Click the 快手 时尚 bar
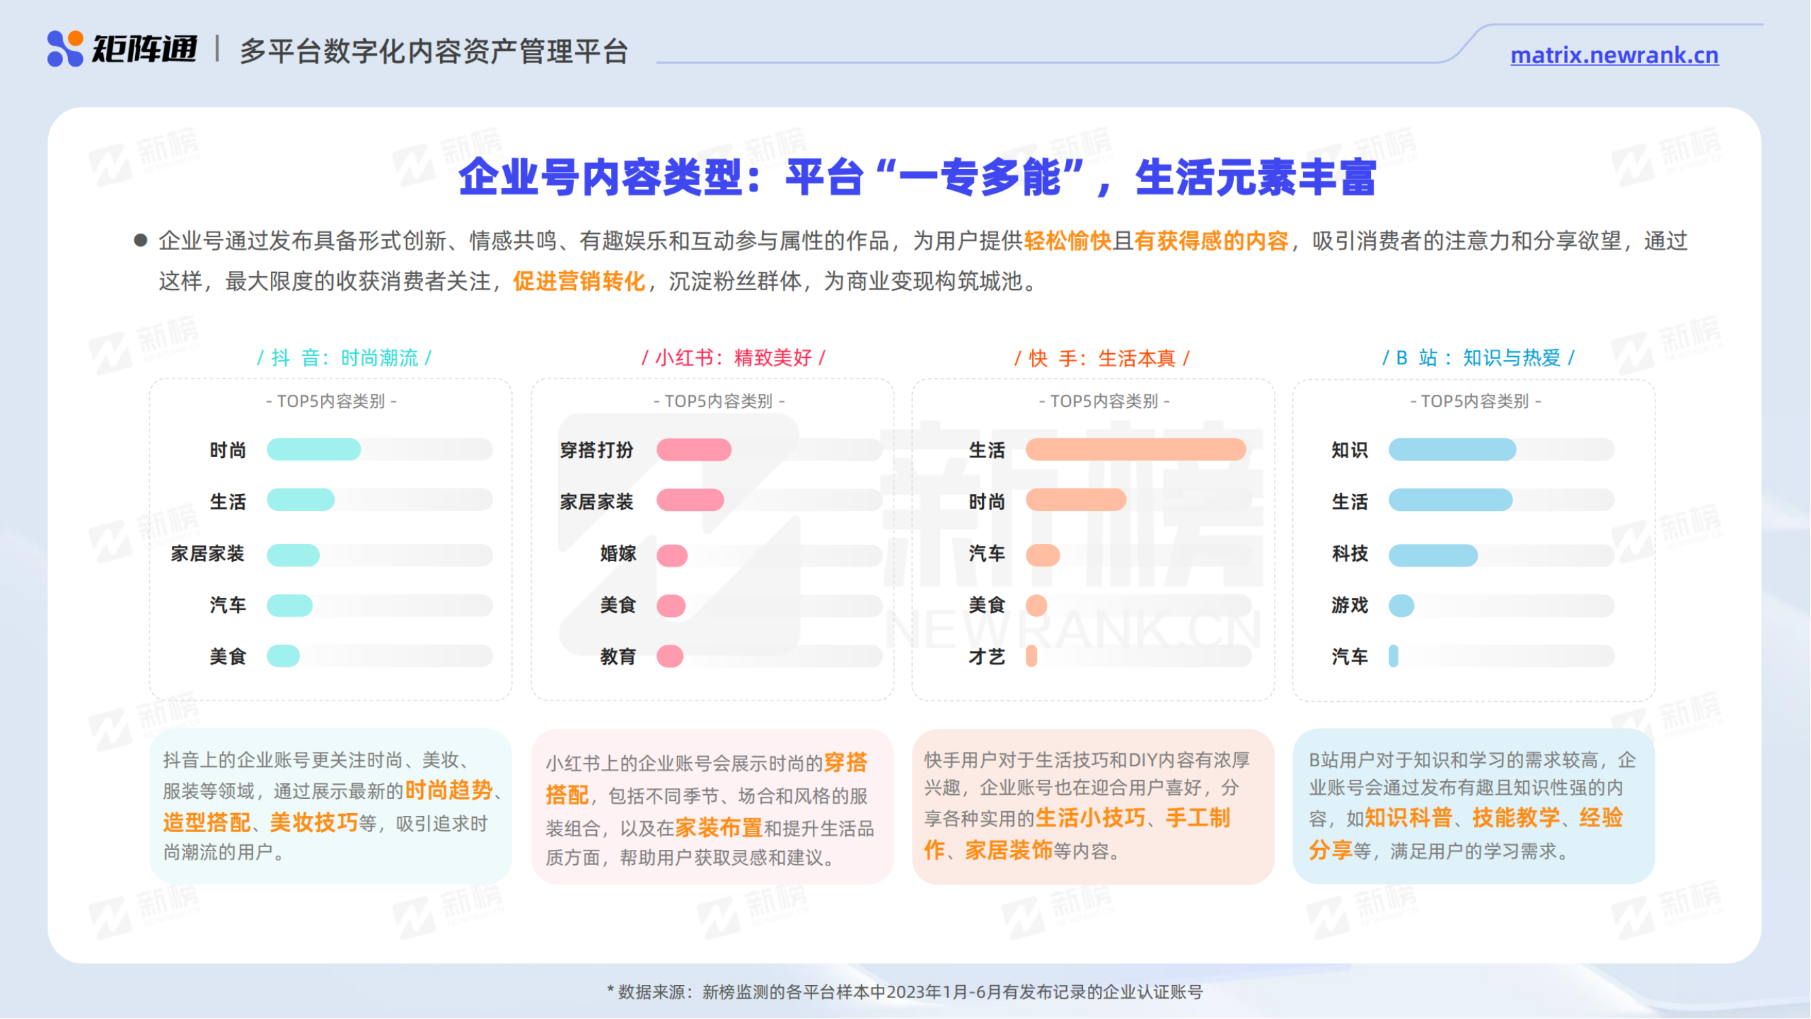 (x=1076, y=501)
